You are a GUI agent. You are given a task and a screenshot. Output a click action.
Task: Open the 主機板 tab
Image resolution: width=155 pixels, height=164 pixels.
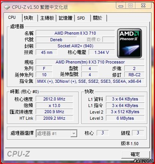(x=47, y=18)
